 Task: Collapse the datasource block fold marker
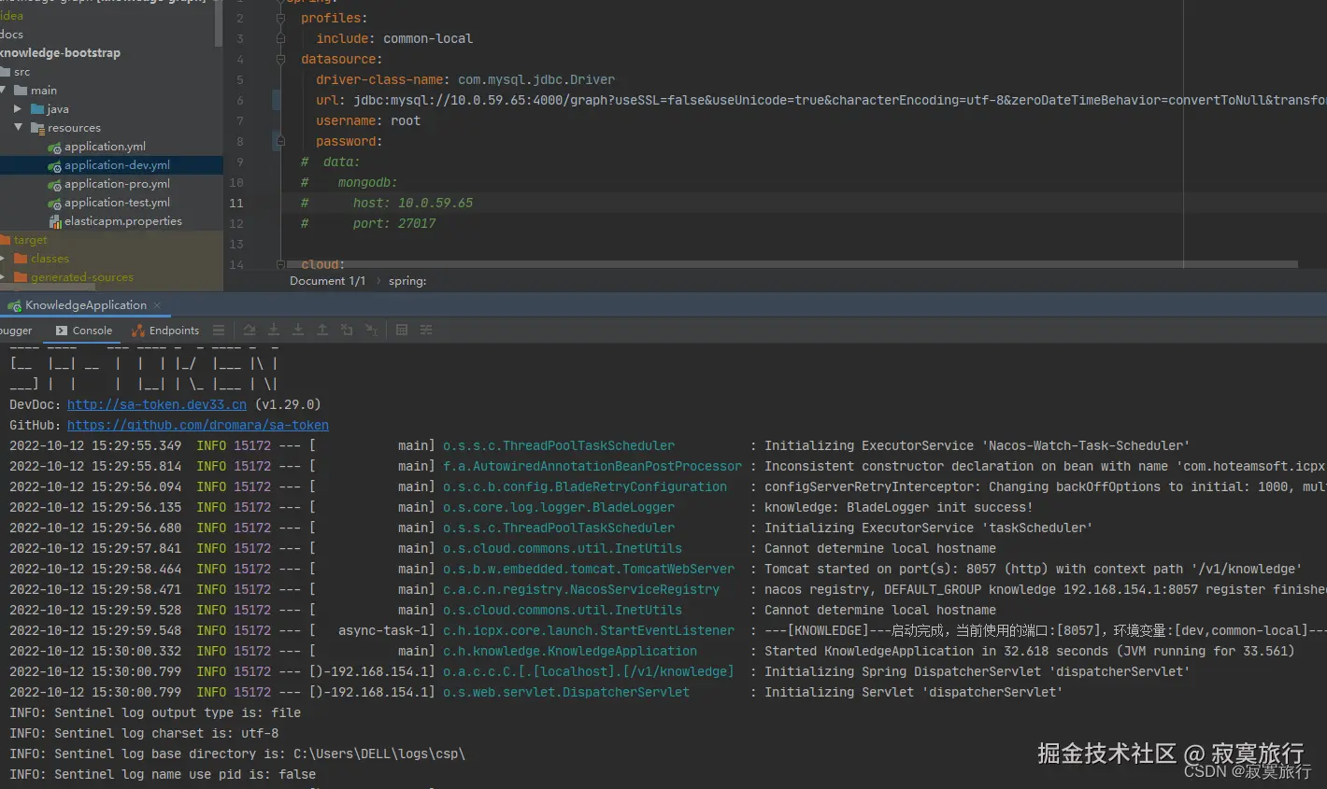point(280,59)
